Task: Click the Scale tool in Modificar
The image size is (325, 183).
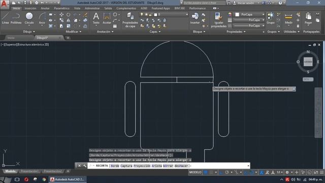Action: (68, 26)
